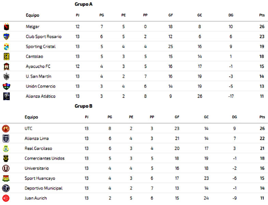This screenshot has height=205, width=268.
Task: Open the Real Garcilaso team name
Action: (x=38, y=148)
